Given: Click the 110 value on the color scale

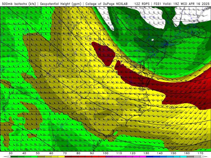Looking at the screenshot, I should [x=119, y=153].
